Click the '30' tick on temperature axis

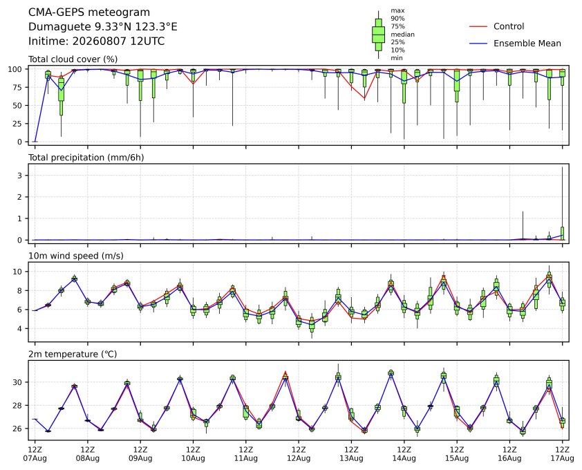pyautogui.click(x=18, y=382)
